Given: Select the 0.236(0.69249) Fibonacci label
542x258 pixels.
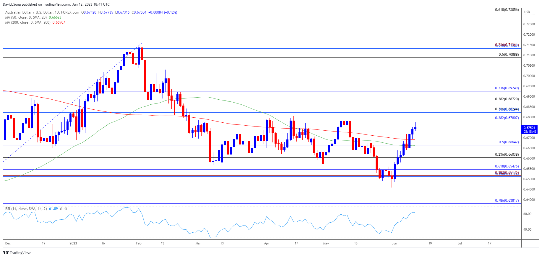Looking at the screenshot, I should 507,88.
